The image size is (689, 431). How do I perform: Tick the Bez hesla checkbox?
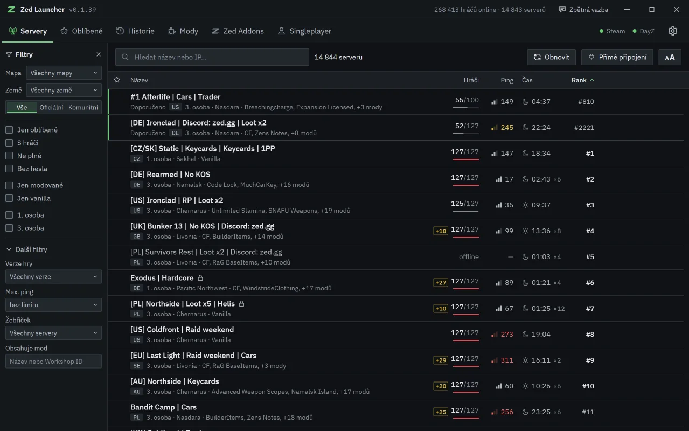(9, 169)
